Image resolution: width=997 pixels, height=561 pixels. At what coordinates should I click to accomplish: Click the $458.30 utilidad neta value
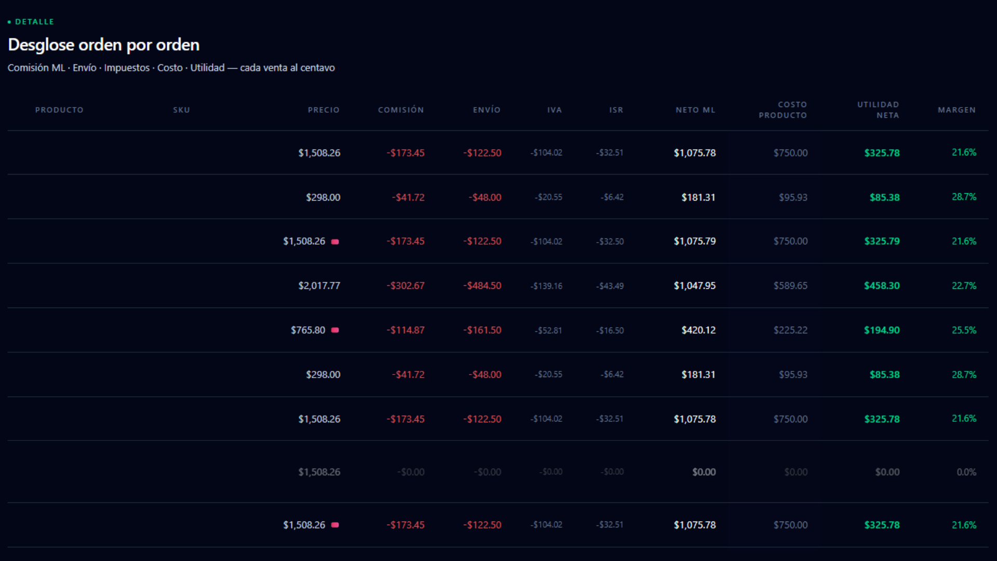[x=881, y=286]
